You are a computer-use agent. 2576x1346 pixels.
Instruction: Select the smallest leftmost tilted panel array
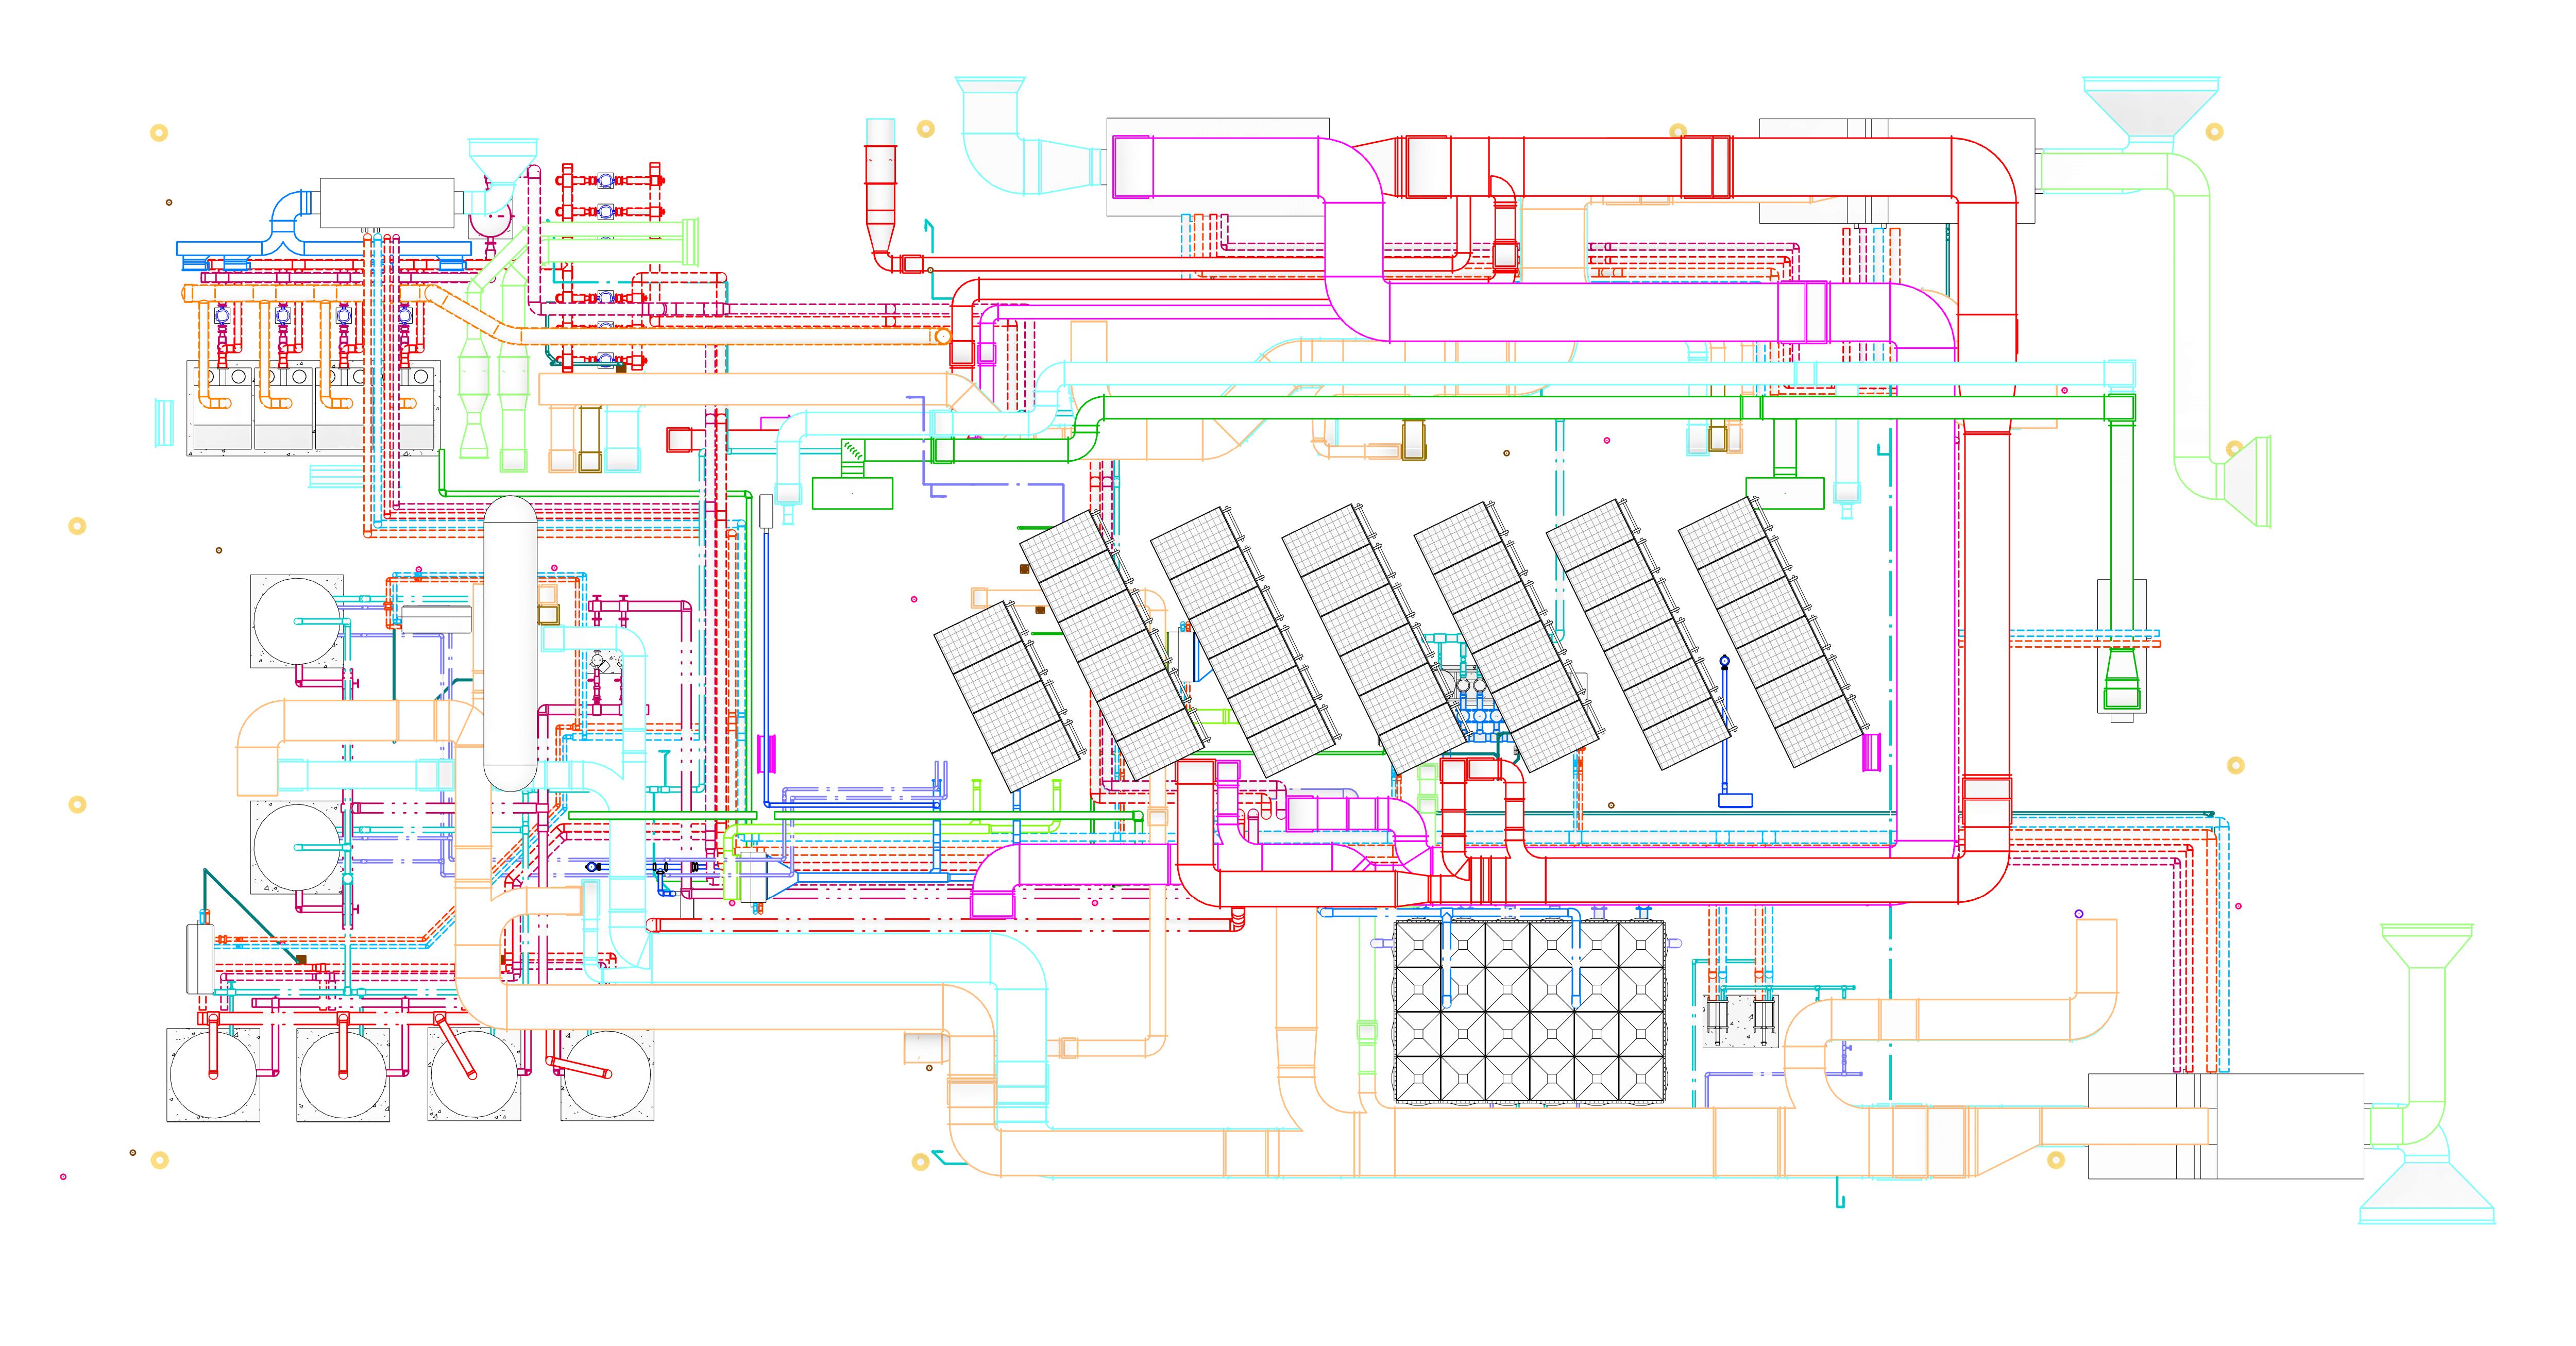[1009, 697]
